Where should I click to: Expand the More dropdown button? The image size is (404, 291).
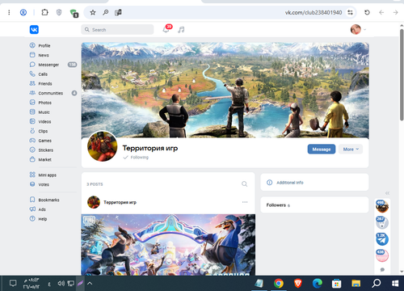351,150
